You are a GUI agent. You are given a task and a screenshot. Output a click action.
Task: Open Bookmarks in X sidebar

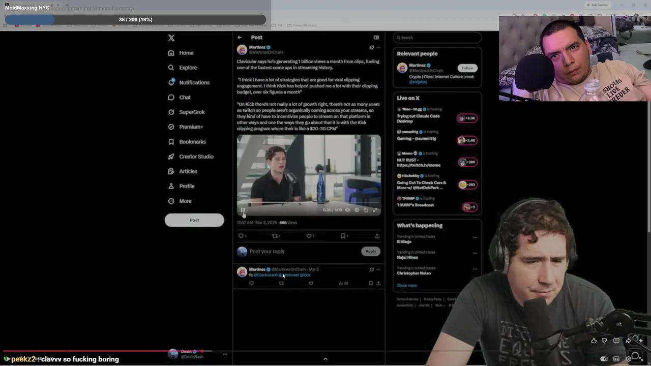coord(187,142)
